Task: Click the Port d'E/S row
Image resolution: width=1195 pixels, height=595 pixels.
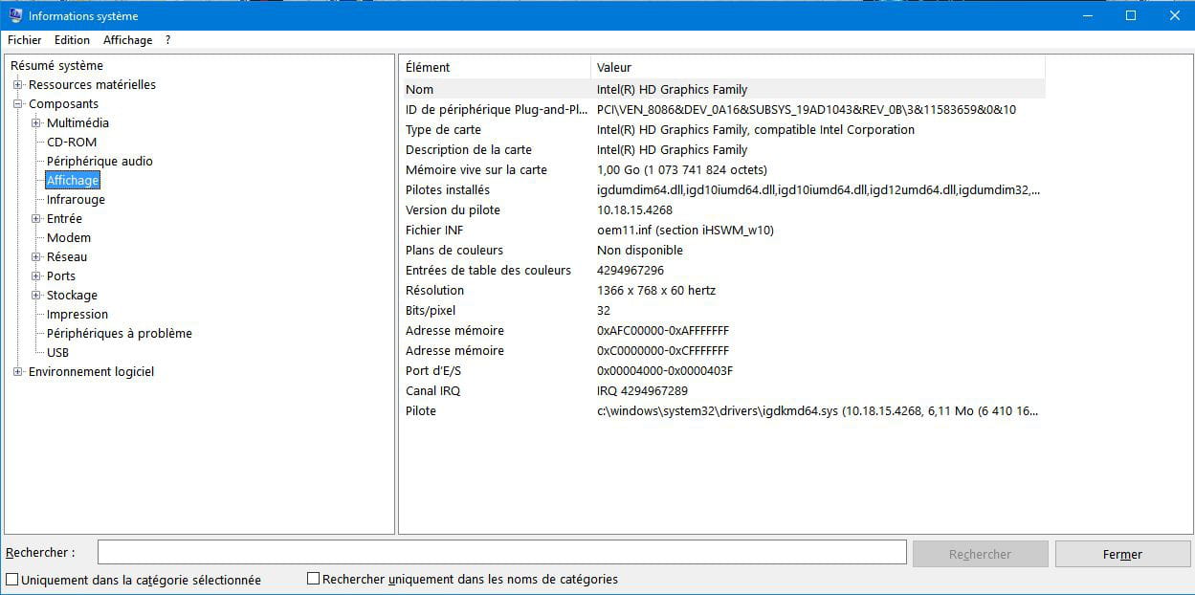Action: tap(722, 370)
